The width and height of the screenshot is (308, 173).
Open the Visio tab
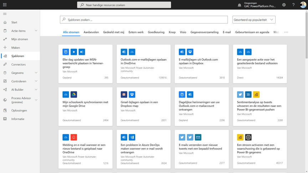[x=183, y=32]
